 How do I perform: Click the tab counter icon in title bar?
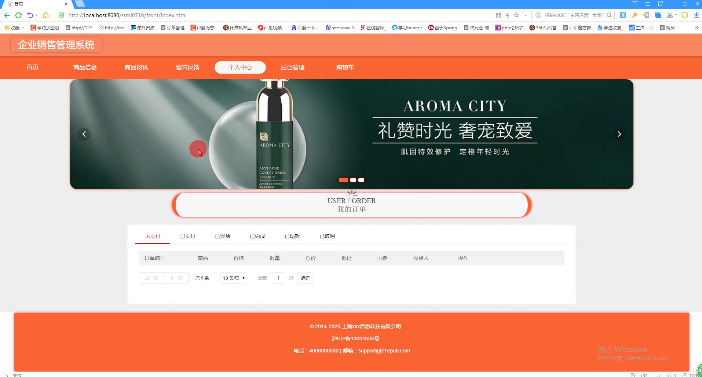point(635,4)
